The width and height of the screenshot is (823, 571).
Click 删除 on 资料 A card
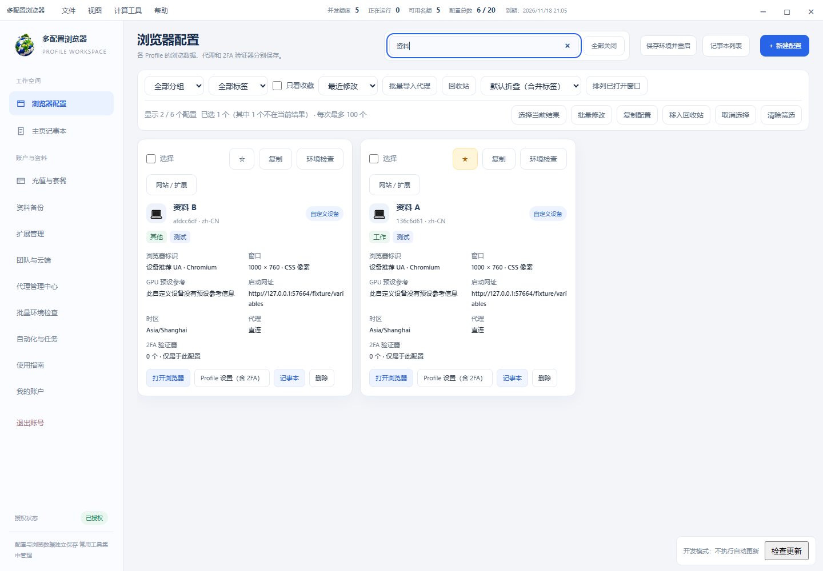click(545, 378)
